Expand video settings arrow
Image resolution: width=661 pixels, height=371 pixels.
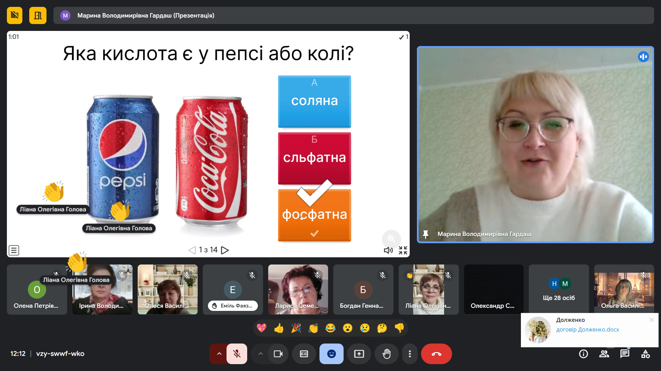[x=261, y=354]
